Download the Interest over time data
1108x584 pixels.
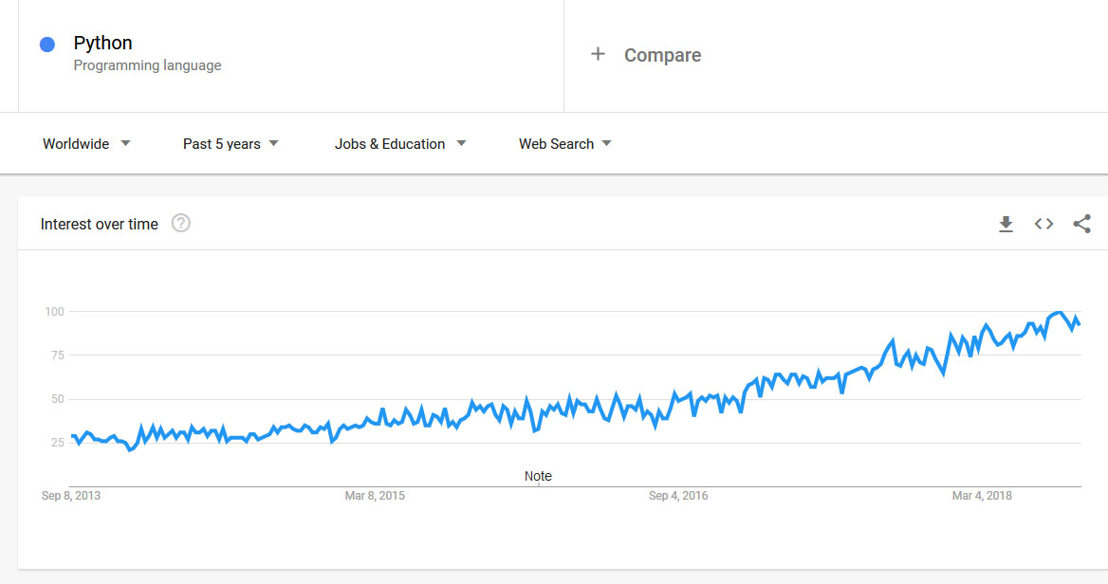[x=1006, y=225]
